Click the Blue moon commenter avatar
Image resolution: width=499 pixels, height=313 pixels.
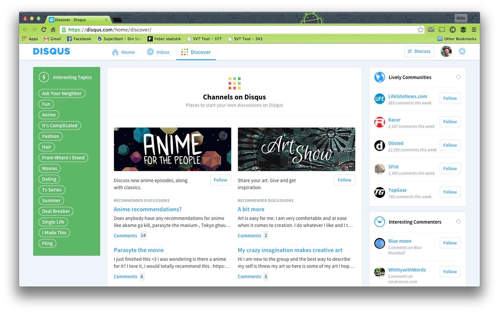pyautogui.click(x=380, y=244)
